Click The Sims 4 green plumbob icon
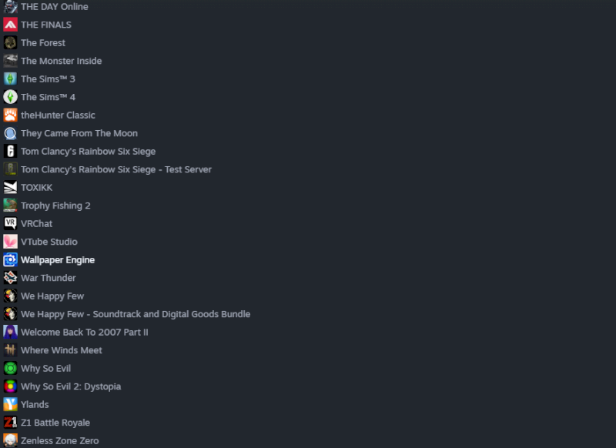 point(10,97)
